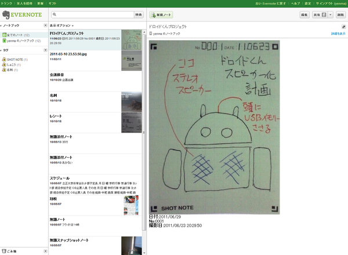Select the 名刺 (1) tag

click(x=12, y=70)
